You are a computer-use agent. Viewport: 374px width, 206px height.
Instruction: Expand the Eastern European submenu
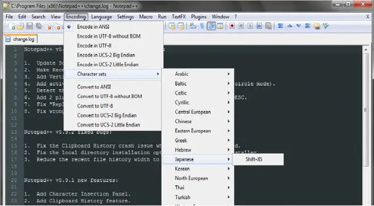click(x=198, y=131)
